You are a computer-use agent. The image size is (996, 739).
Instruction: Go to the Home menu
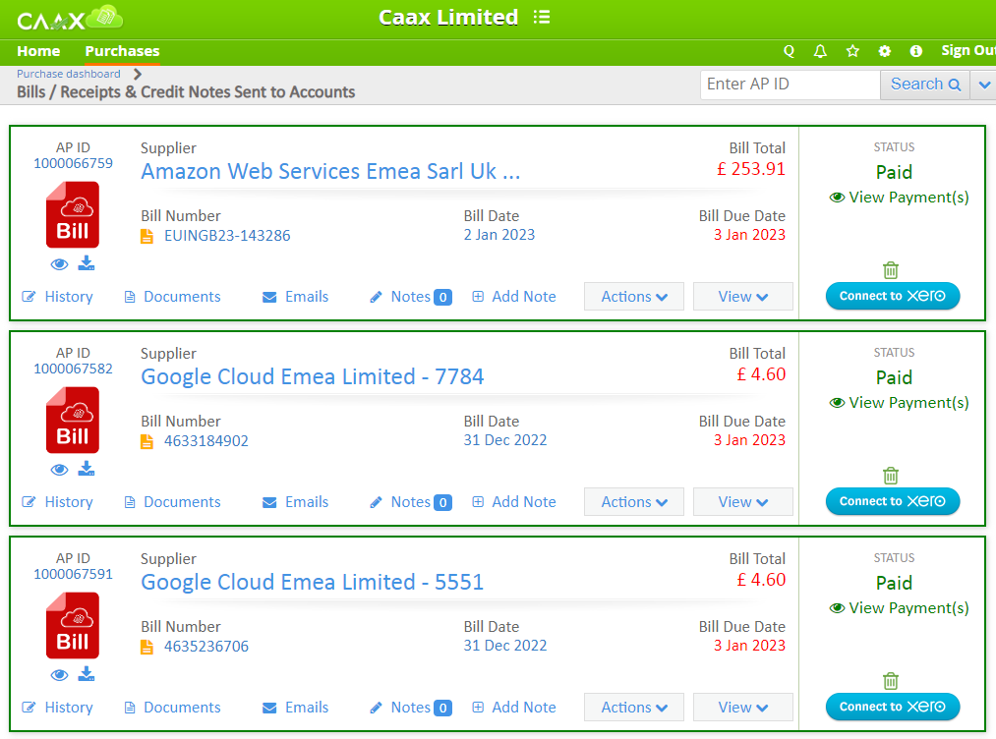pyautogui.click(x=38, y=51)
